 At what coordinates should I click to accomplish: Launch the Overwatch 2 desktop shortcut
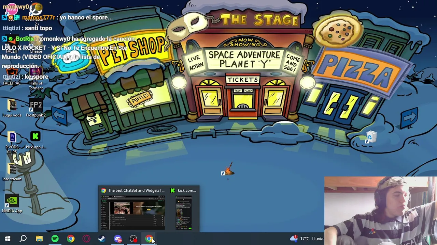36,14
